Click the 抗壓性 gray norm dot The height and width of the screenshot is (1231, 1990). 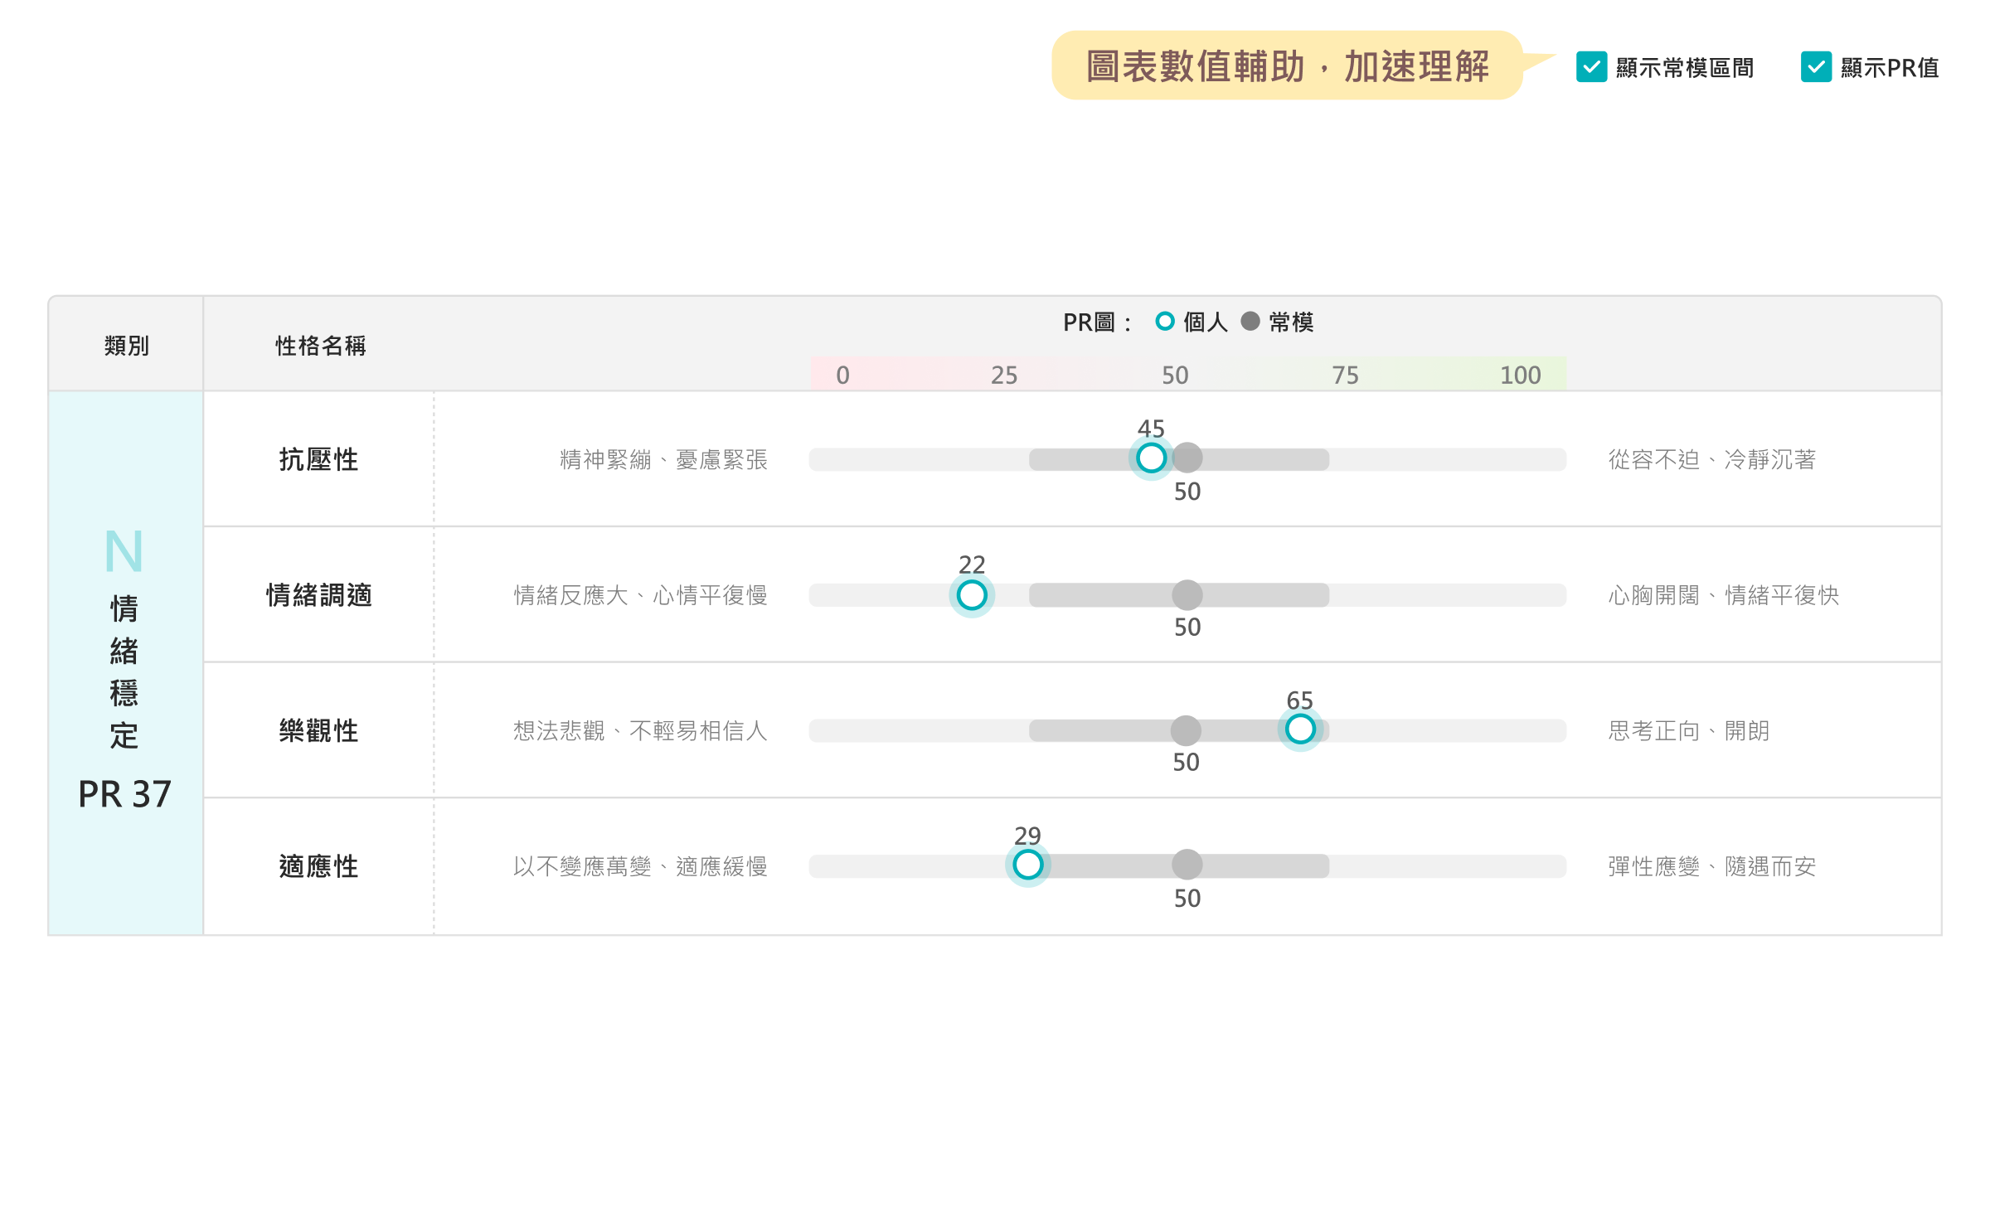1187,458
